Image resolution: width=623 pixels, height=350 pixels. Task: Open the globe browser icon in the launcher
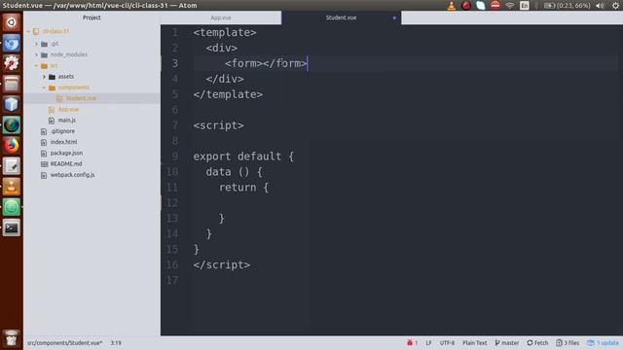point(11,125)
